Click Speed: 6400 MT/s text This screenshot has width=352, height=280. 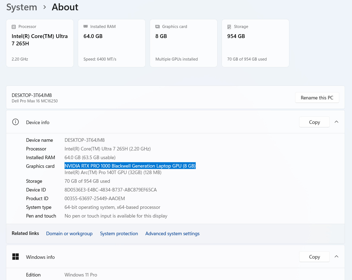click(100, 59)
